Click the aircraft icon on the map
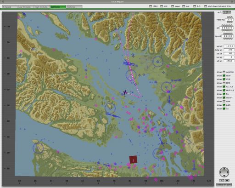The image size is (235, 188). (125, 92)
